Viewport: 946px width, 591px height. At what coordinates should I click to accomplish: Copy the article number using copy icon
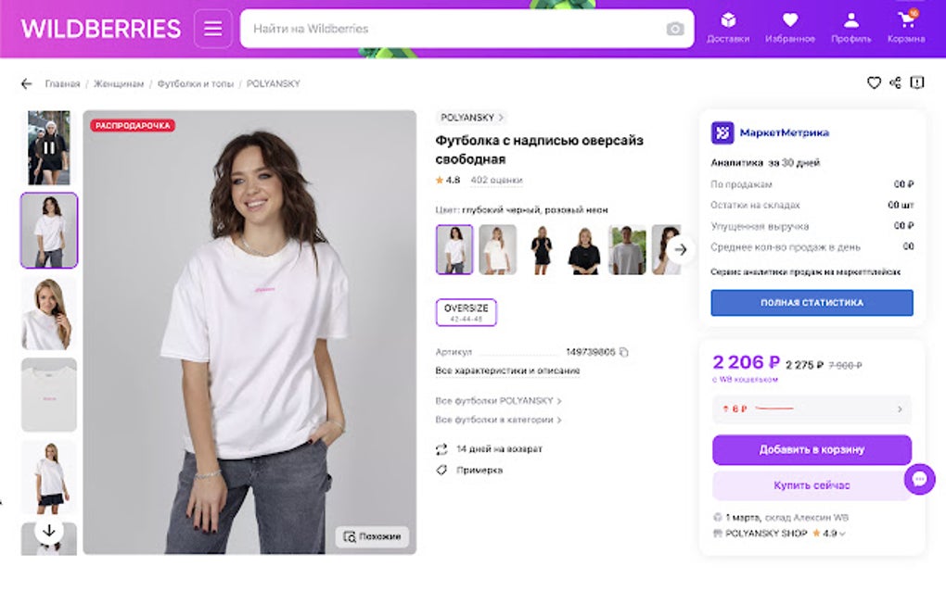pyautogui.click(x=621, y=352)
